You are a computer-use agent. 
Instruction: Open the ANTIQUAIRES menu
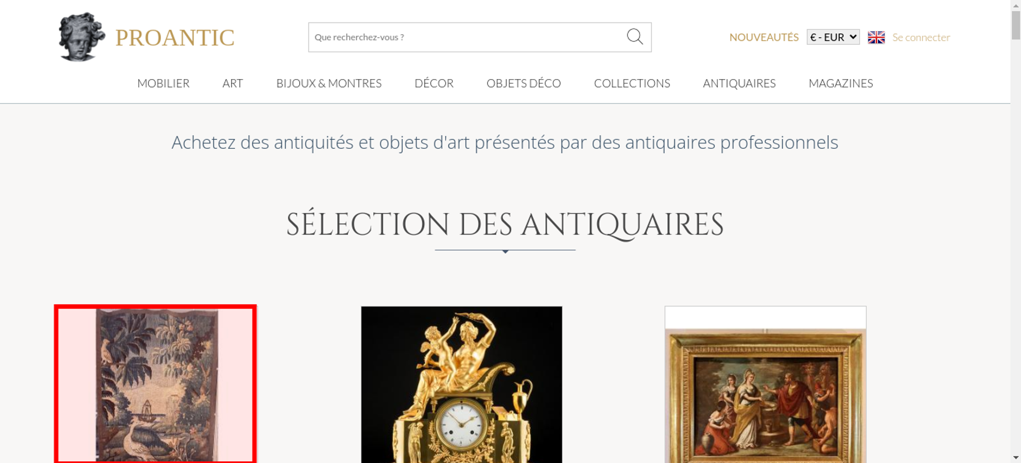(739, 83)
